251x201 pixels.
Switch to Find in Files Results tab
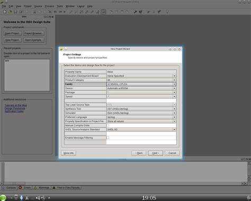coord(67,188)
